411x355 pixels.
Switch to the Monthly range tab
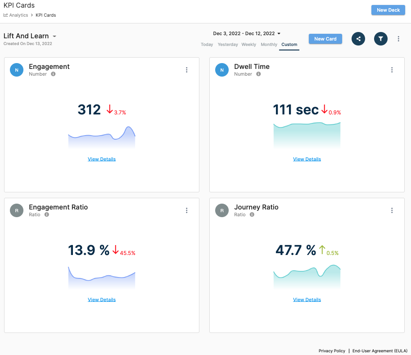coord(269,44)
